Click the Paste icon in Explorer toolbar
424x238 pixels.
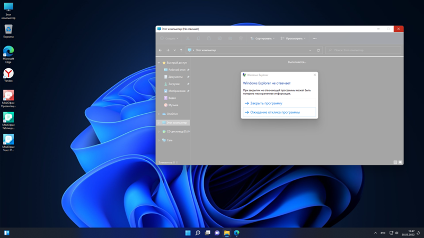coord(209,38)
